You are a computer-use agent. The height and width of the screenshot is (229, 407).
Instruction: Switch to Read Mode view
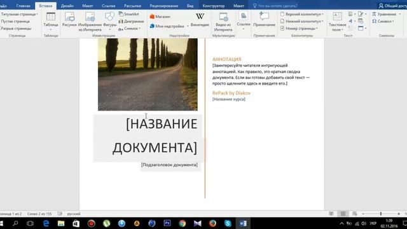point(331,214)
